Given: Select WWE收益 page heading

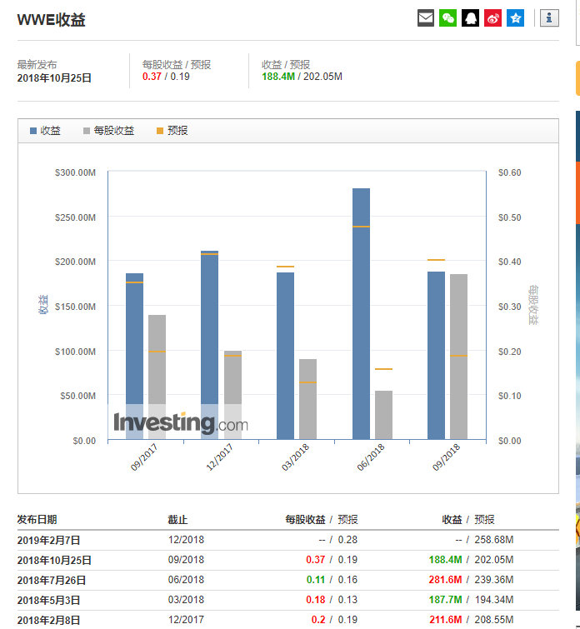Looking at the screenshot, I should click(52, 20).
